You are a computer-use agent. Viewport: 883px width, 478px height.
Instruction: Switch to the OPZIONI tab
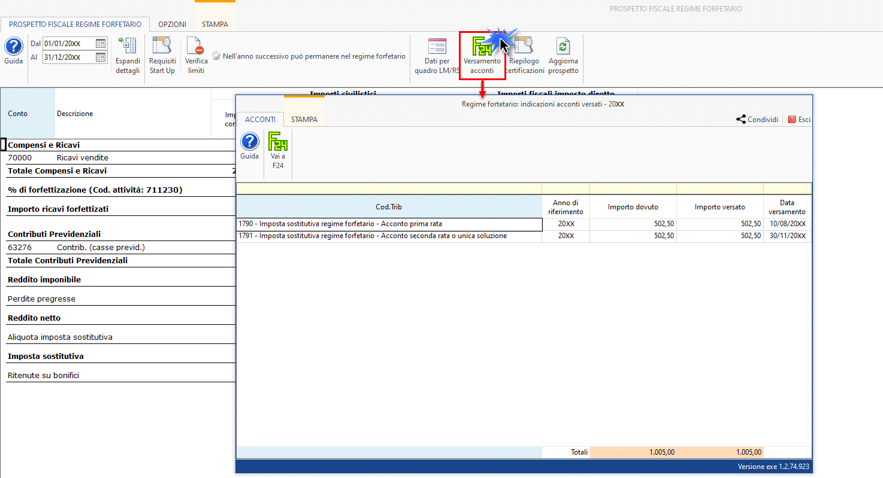(x=172, y=25)
